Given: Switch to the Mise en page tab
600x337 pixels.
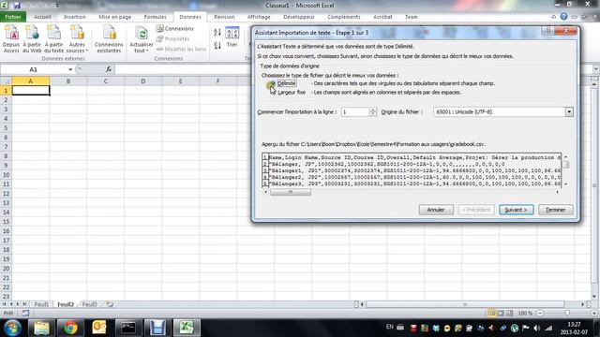Looking at the screenshot, I should click(x=114, y=17).
